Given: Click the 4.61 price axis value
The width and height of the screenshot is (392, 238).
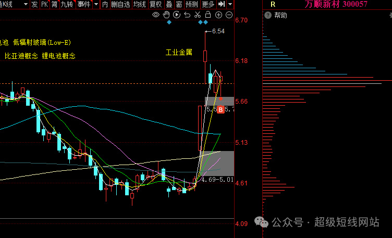Looking at the screenshot, I should pos(241,183).
